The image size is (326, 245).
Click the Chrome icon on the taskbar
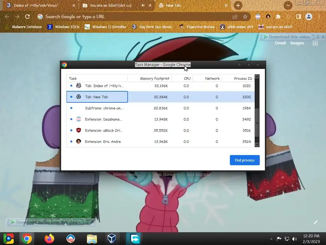click(x=27, y=239)
